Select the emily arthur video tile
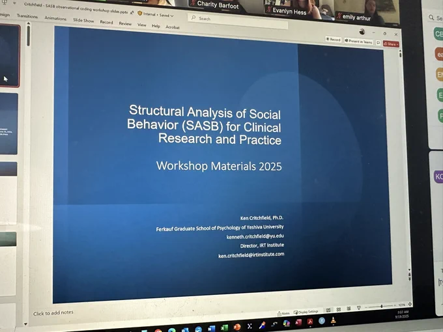The image size is (443, 332). 367,13
